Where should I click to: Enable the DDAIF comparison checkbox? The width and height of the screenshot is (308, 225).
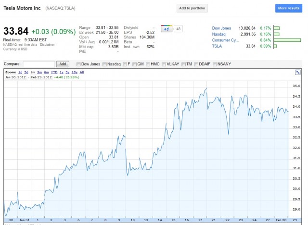tap(196, 64)
